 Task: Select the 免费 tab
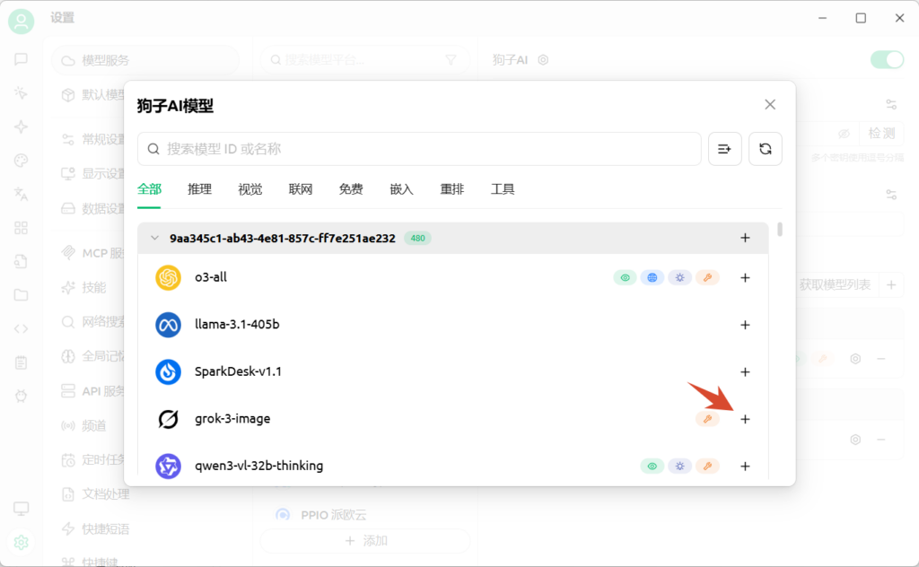(x=351, y=189)
